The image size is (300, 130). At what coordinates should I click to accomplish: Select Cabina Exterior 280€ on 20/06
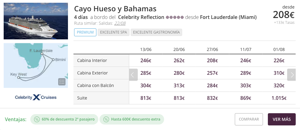coord(179,73)
